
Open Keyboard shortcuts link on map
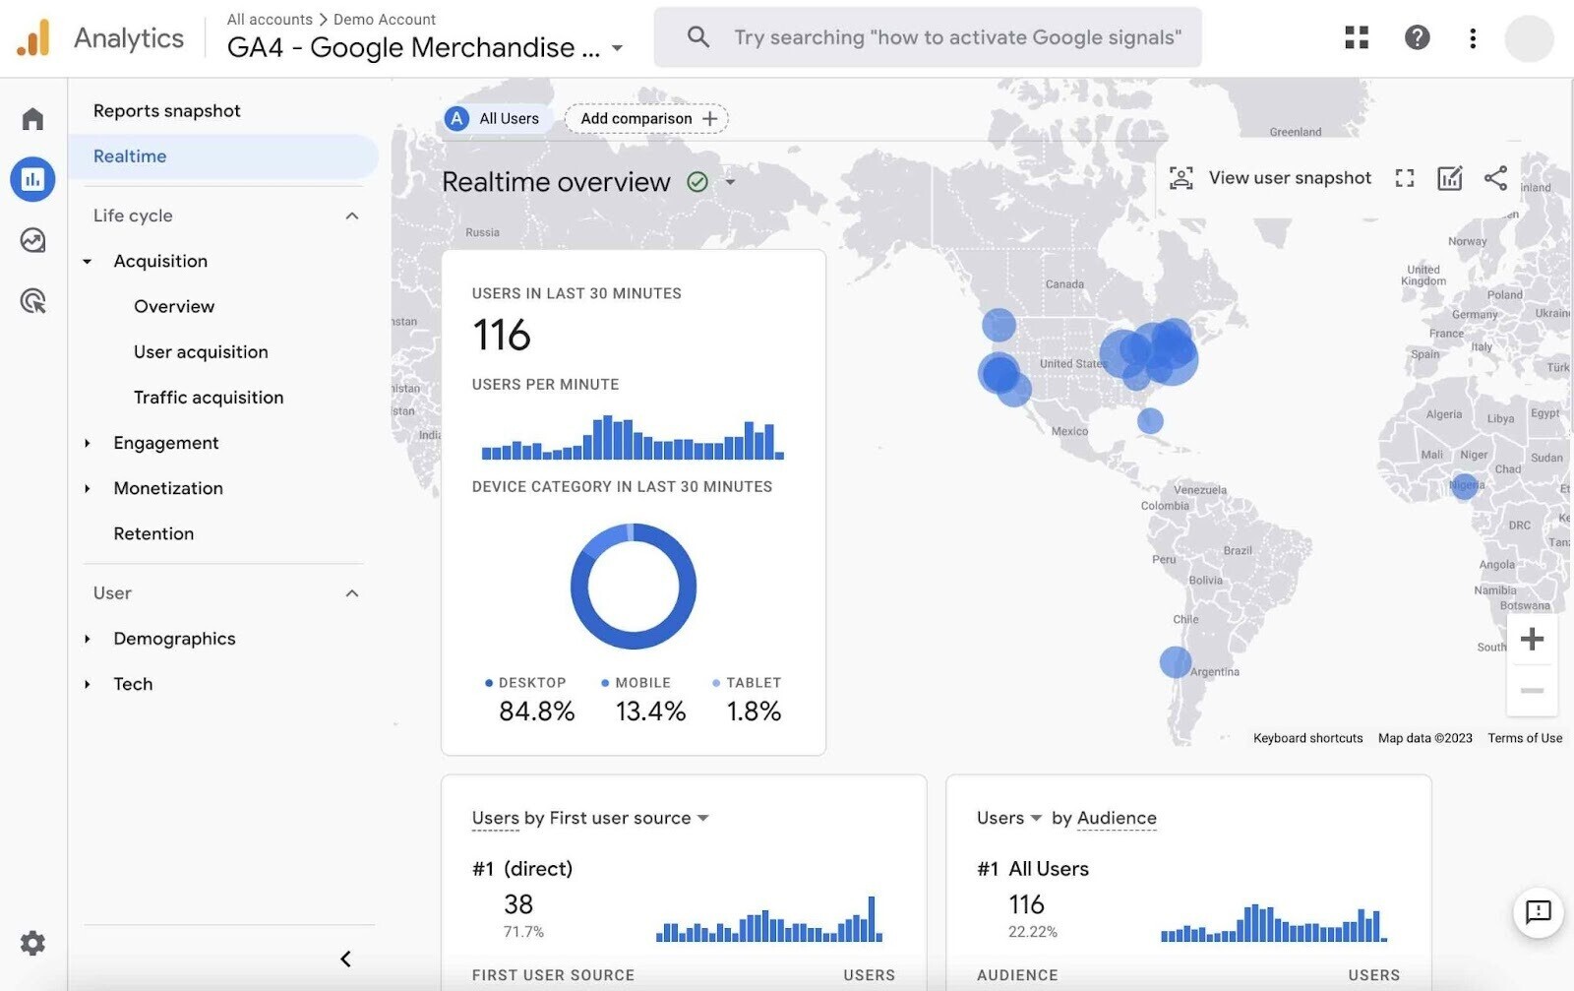click(1307, 738)
